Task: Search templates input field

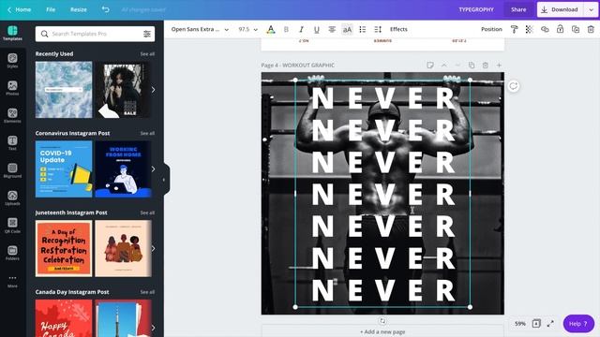Action: (x=95, y=34)
